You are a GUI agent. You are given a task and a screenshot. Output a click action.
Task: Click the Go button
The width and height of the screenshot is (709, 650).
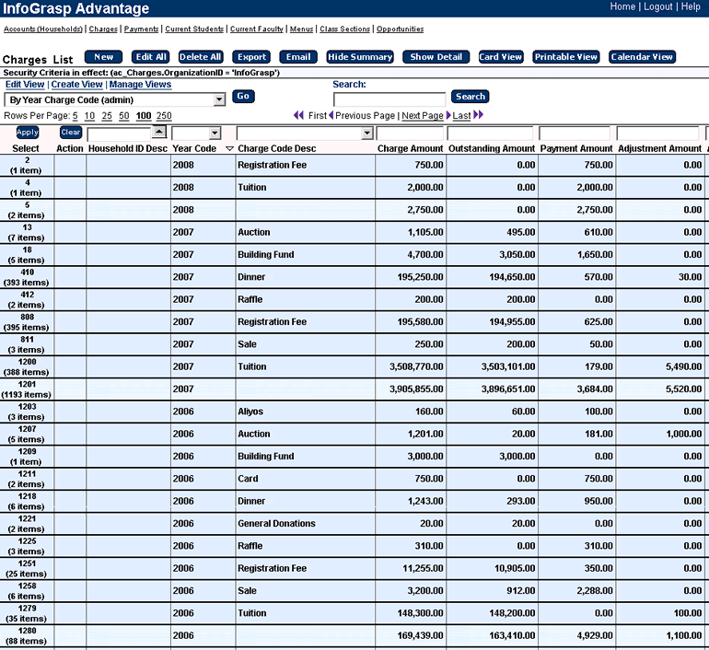tap(243, 97)
